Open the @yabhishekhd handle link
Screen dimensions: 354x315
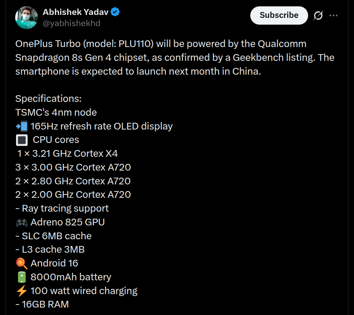pyautogui.click(x=71, y=23)
